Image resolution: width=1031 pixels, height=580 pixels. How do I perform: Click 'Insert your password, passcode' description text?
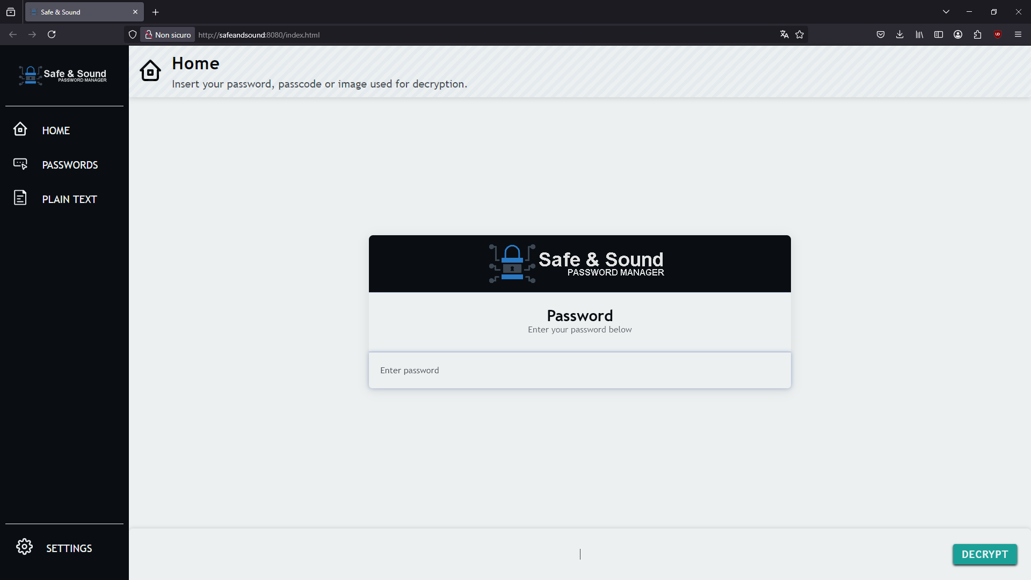pos(320,84)
